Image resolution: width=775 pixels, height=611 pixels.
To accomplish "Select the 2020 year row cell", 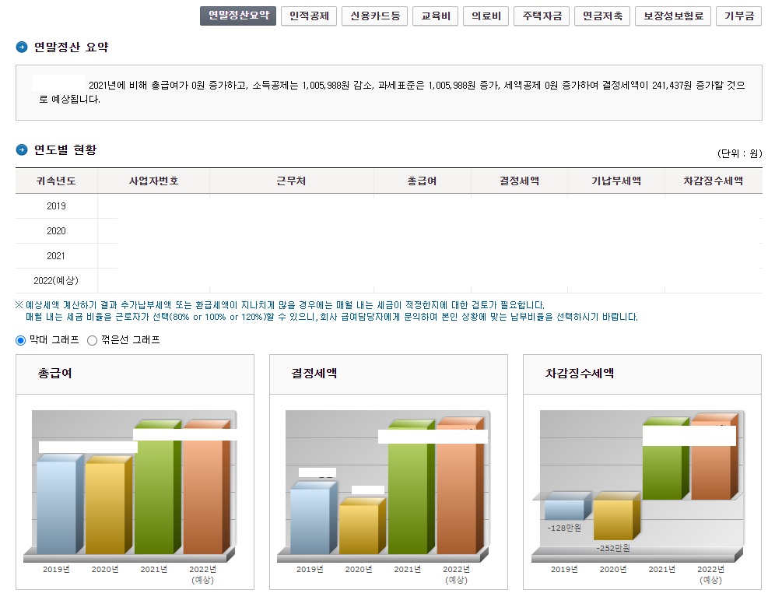I will click(x=56, y=231).
